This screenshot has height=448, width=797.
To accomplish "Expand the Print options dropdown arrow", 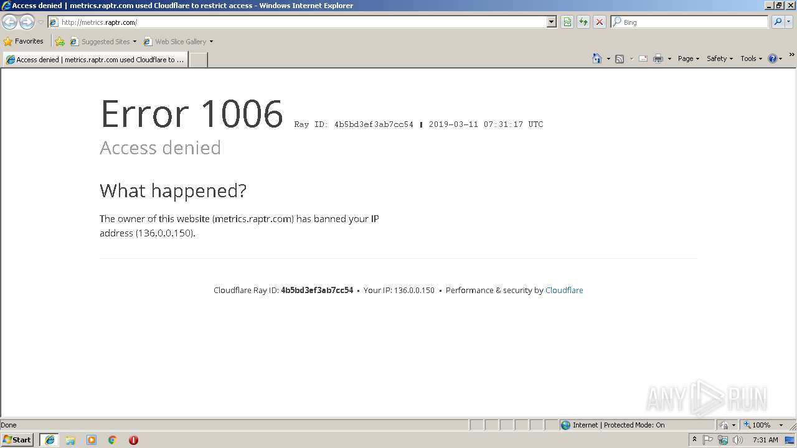I will point(669,58).
